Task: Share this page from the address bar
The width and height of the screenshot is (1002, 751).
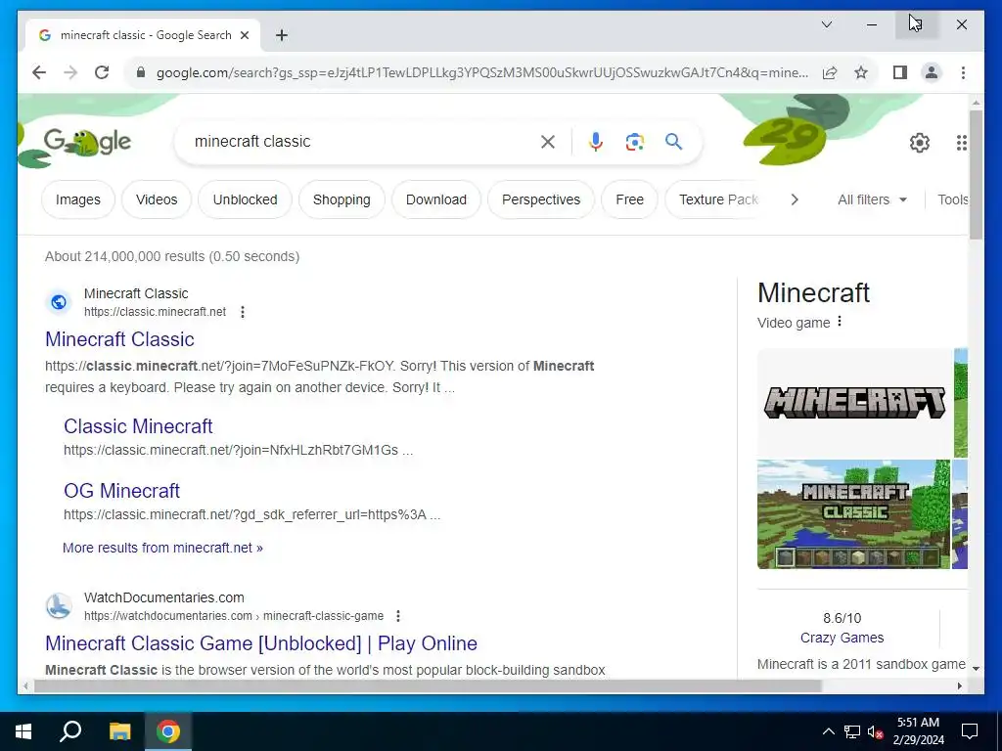Action: 830,72
